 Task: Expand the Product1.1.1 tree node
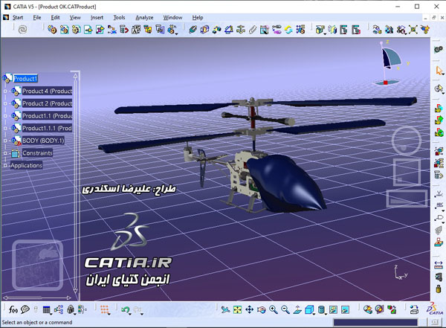pyautogui.click(x=5, y=129)
